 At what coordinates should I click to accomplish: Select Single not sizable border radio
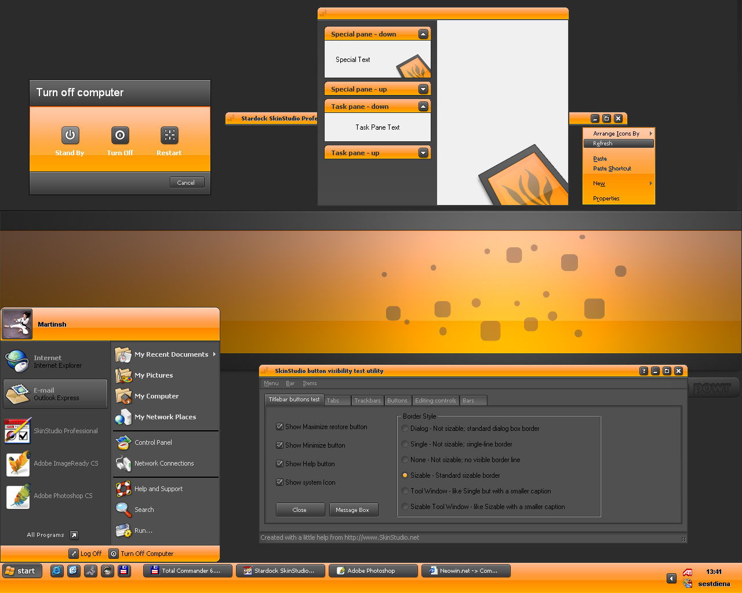405,444
